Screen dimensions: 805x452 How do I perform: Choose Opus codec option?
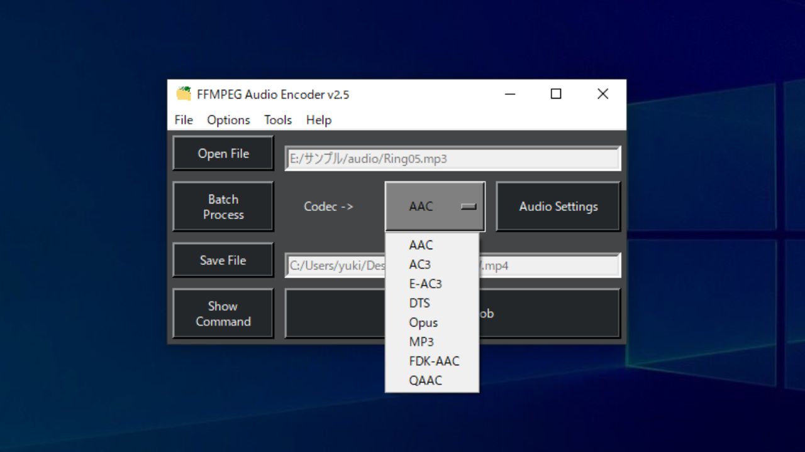click(x=432, y=323)
